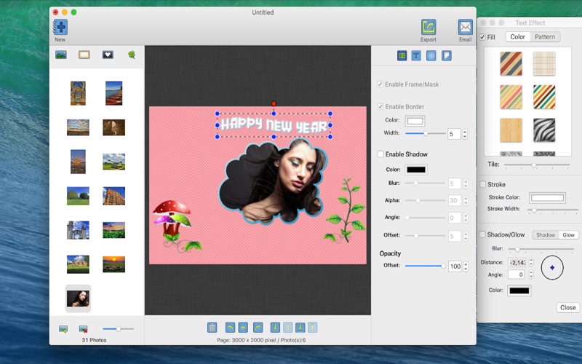Click the red rotation handle above text
The height and width of the screenshot is (364, 582).
tap(274, 103)
